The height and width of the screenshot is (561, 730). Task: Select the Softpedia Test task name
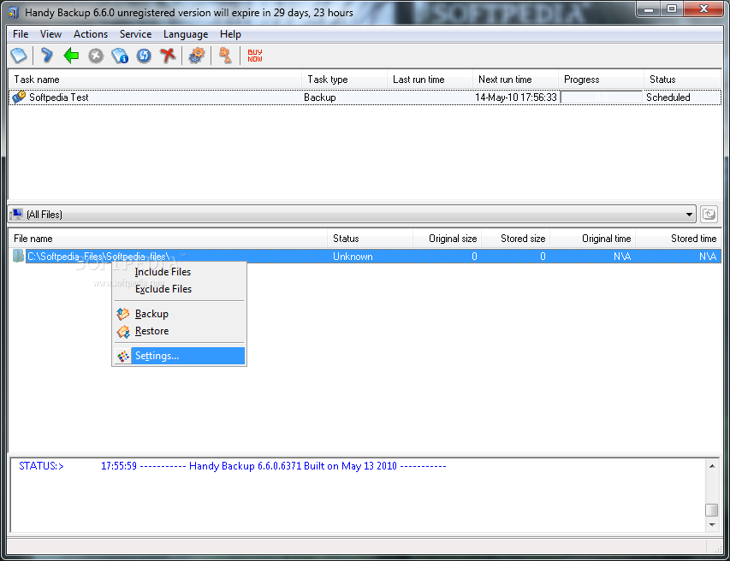(x=59, y=97)
